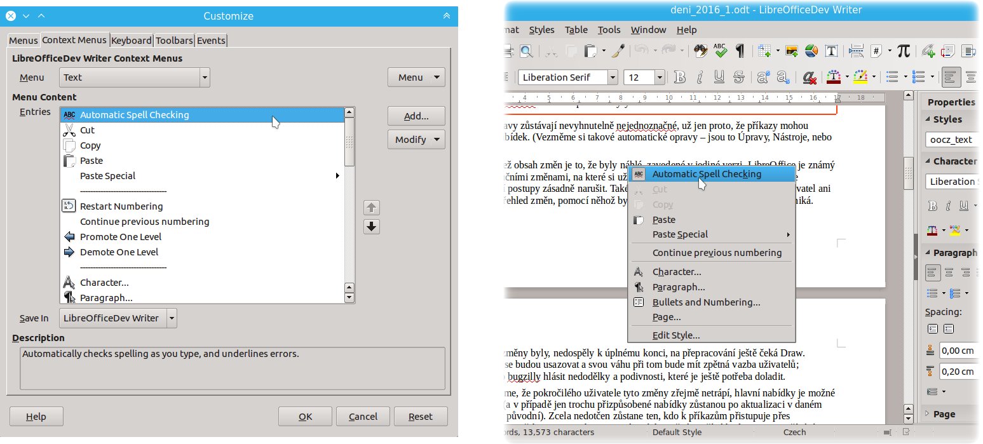The image size is (983, 444).
Task: Open Find & Replace binoculars icon
Action: pos(701,51)
